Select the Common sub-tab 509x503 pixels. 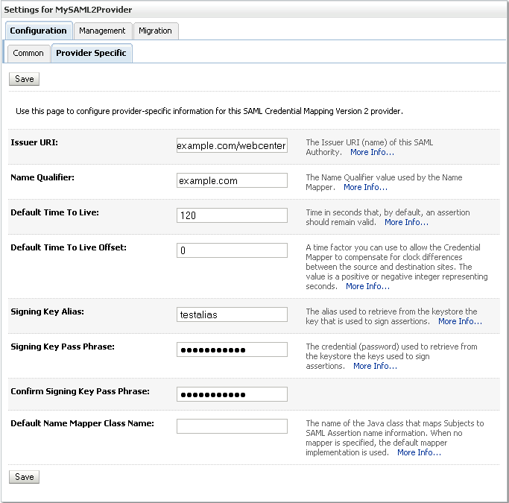(x=28, y=54)
